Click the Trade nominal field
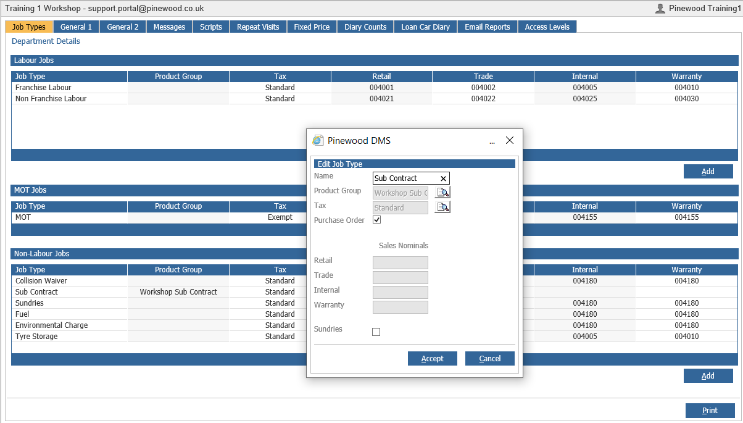This screenshot has width=743, height=423. click(x=401, y=278)
